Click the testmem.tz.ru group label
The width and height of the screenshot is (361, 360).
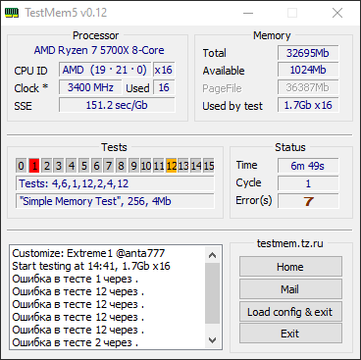pos(290,243)
